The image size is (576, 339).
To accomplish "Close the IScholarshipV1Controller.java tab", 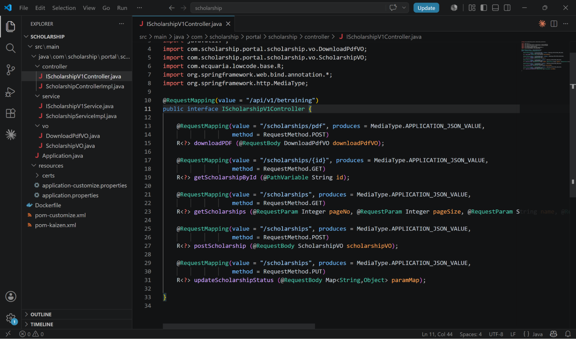I will (228, 24).
